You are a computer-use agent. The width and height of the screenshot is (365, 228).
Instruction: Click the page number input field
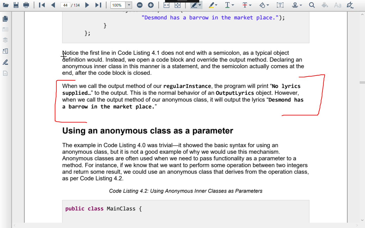tap(65, 5)
